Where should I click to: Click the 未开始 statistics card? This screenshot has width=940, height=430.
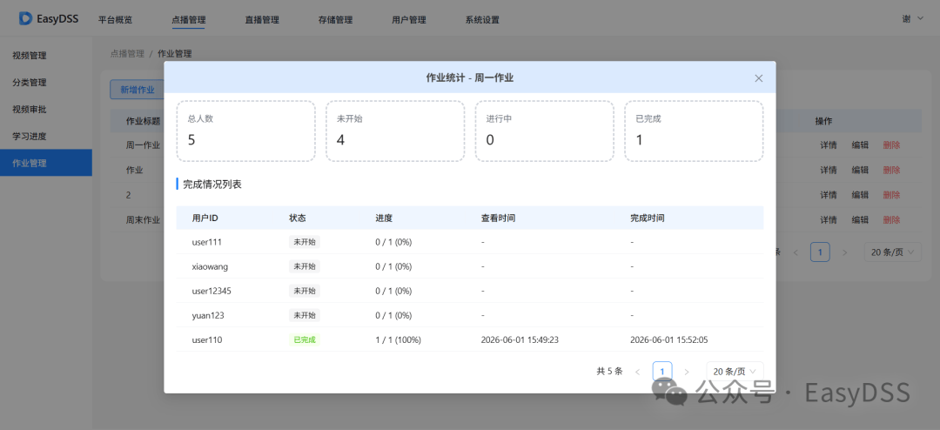click(x=395, y=131)
